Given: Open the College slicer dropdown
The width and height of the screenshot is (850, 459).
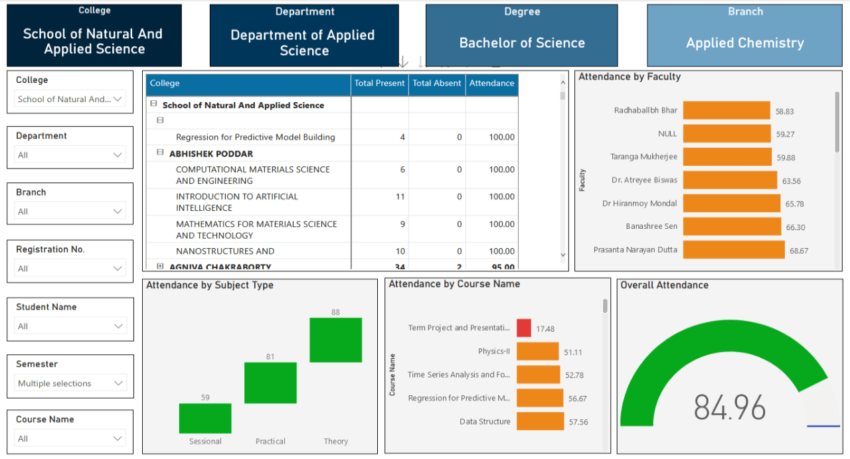Looking at the screenshot, I should pyautogui.click(x=118, y=98).
